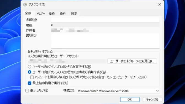The height and width of the screenshot is (104, 185).
Task: Click the Task Scheduler clock icon in the title bar
Action: tap(25, 5)
